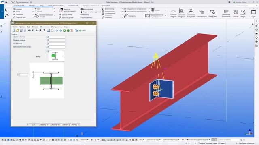
Task: Open the Диспетчер документов document manager
Action: (226, 13)
